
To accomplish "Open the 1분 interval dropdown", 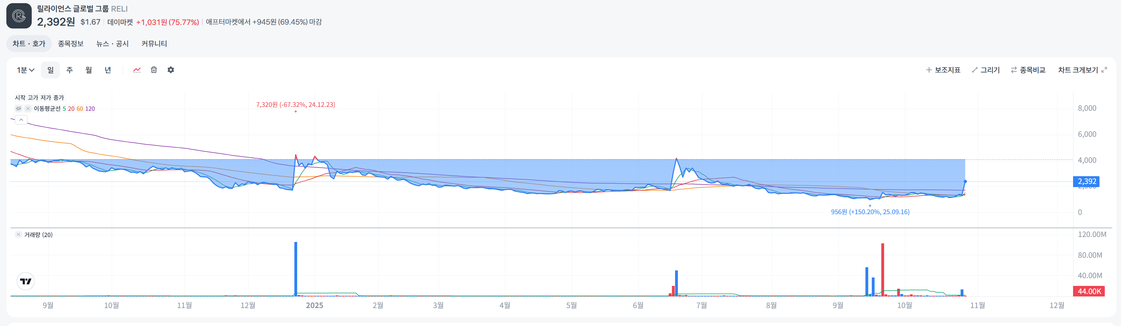I will pos(26,70).
